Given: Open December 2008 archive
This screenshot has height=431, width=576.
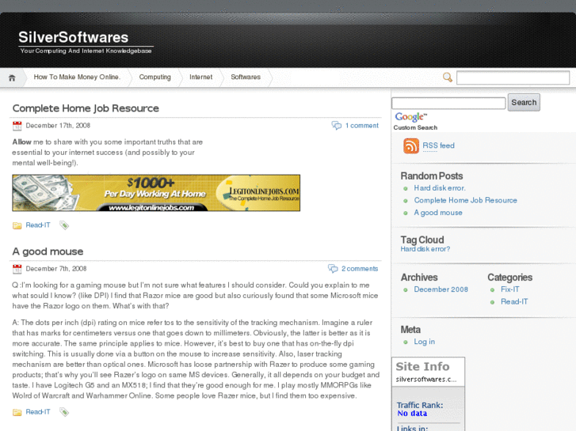Looking at the screenshot, I should (x=441, y=289).
